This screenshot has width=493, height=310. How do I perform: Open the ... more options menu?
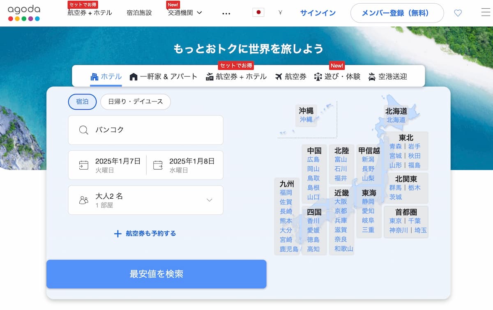click(226, 13)
